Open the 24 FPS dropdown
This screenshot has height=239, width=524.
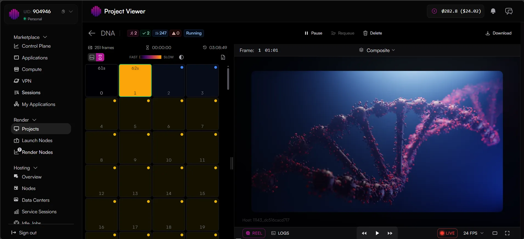pos(473,233)
